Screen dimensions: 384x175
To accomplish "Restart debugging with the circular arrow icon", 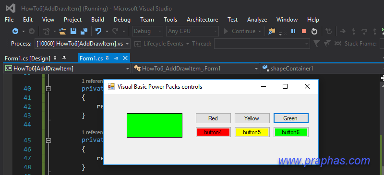I will point(314,31).
